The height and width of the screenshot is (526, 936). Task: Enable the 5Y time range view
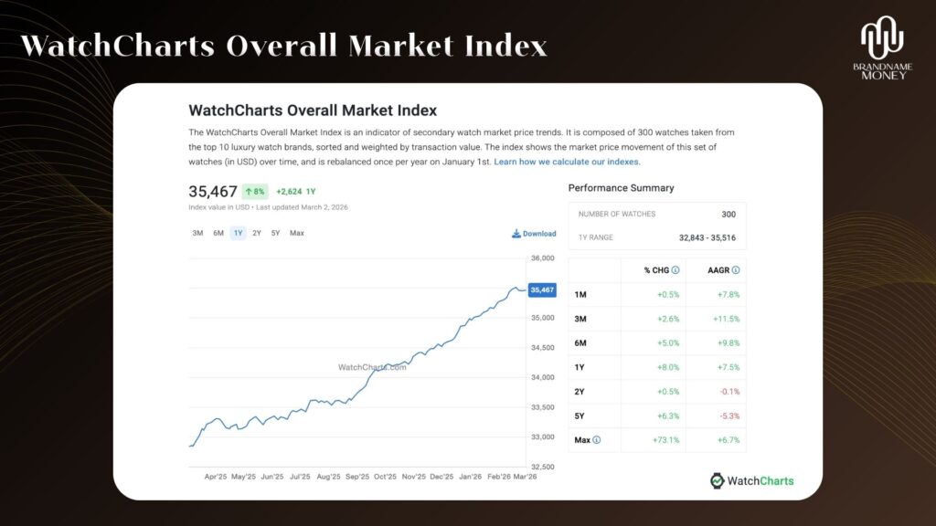point(274,233)
